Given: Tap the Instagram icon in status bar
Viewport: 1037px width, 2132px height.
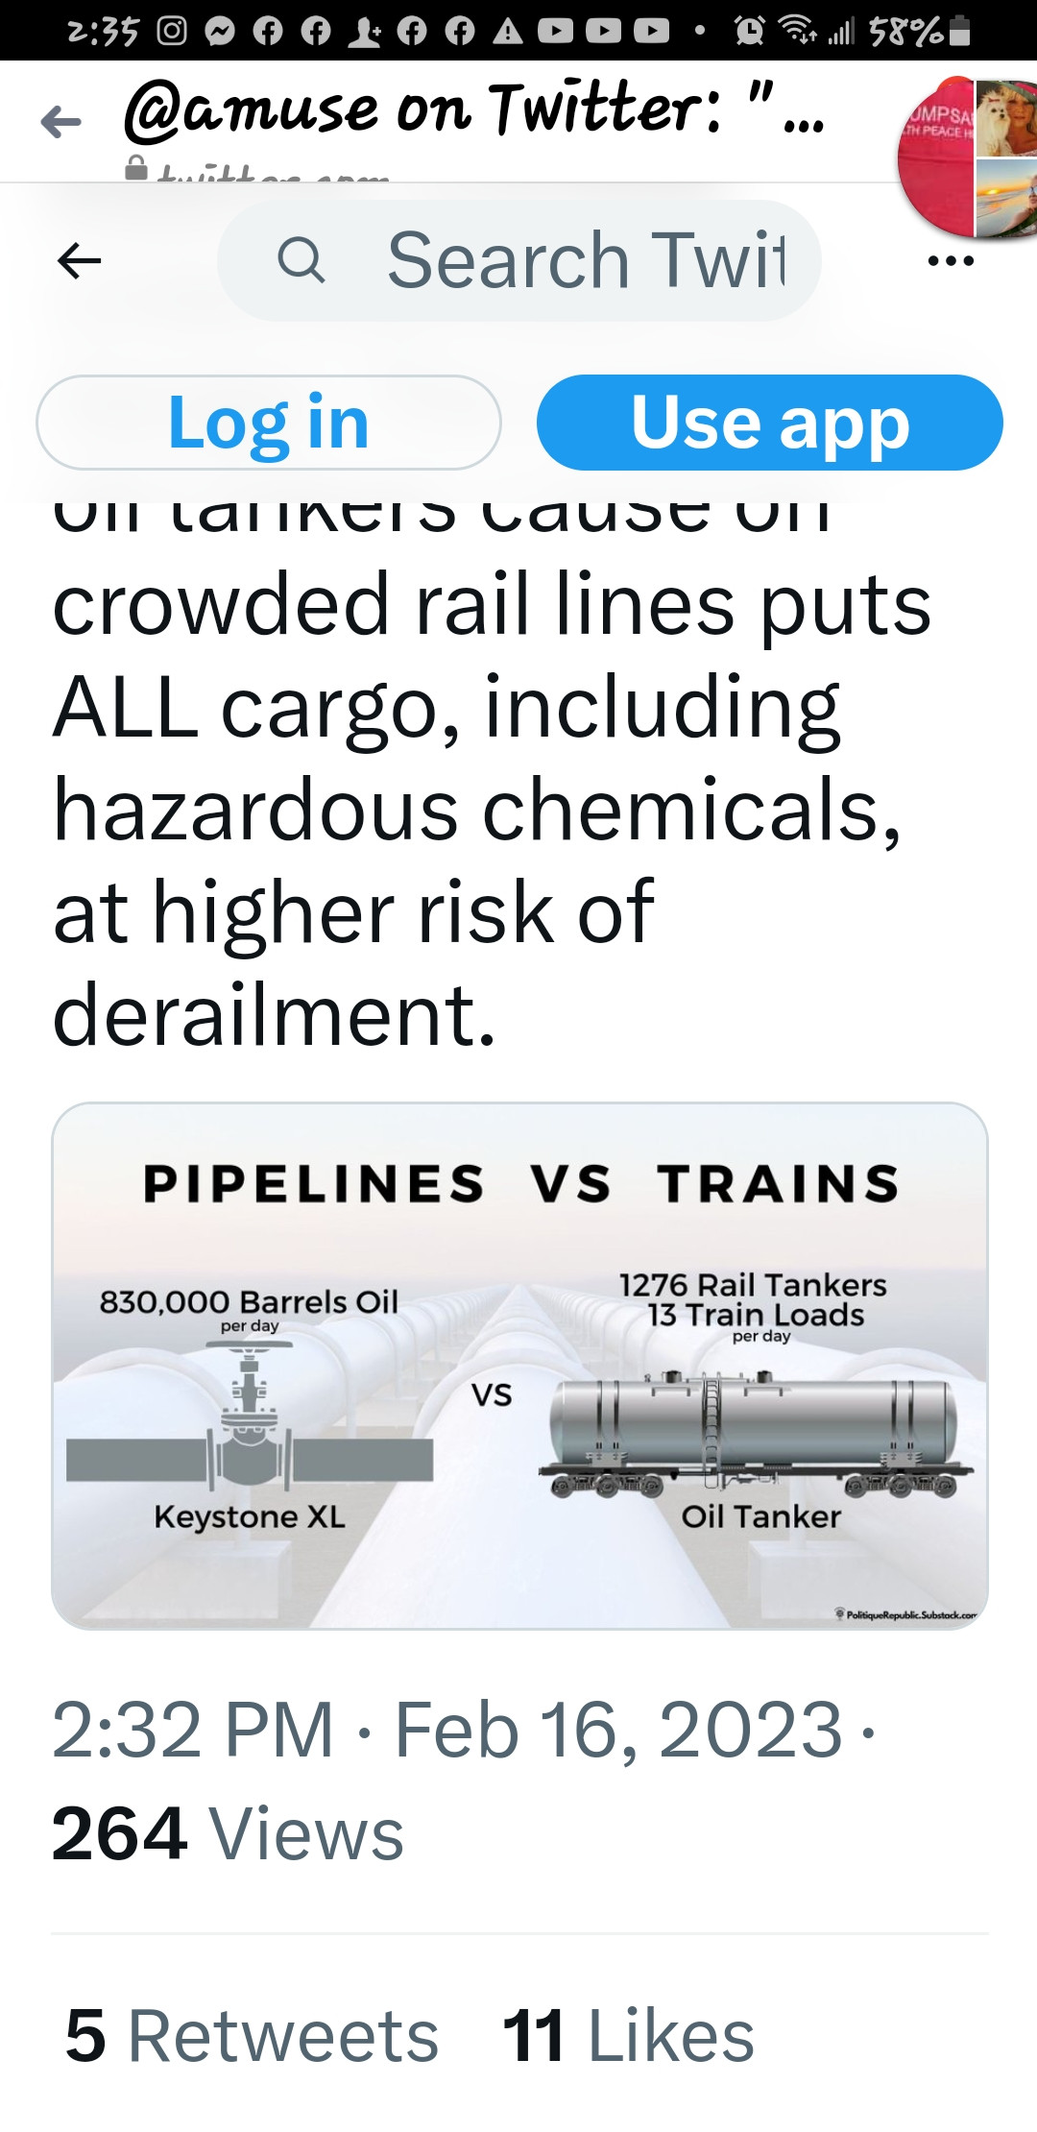Looking at the screenshot, I should click(172, 31).
